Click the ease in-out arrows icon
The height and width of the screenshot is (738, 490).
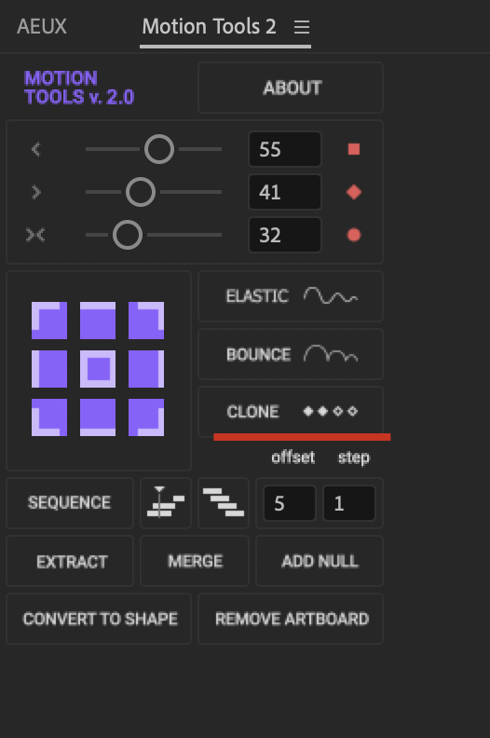[x=35, y=235]
